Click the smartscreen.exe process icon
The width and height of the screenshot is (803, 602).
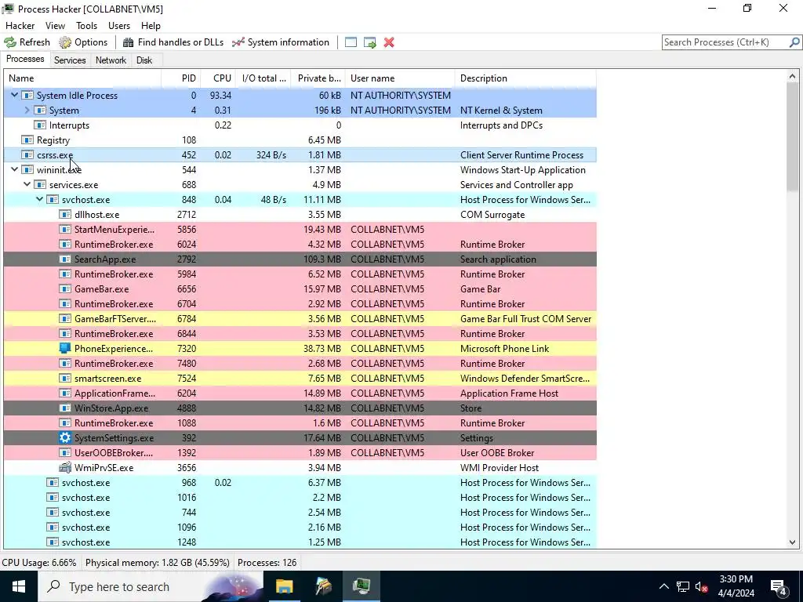pos(65,379)
